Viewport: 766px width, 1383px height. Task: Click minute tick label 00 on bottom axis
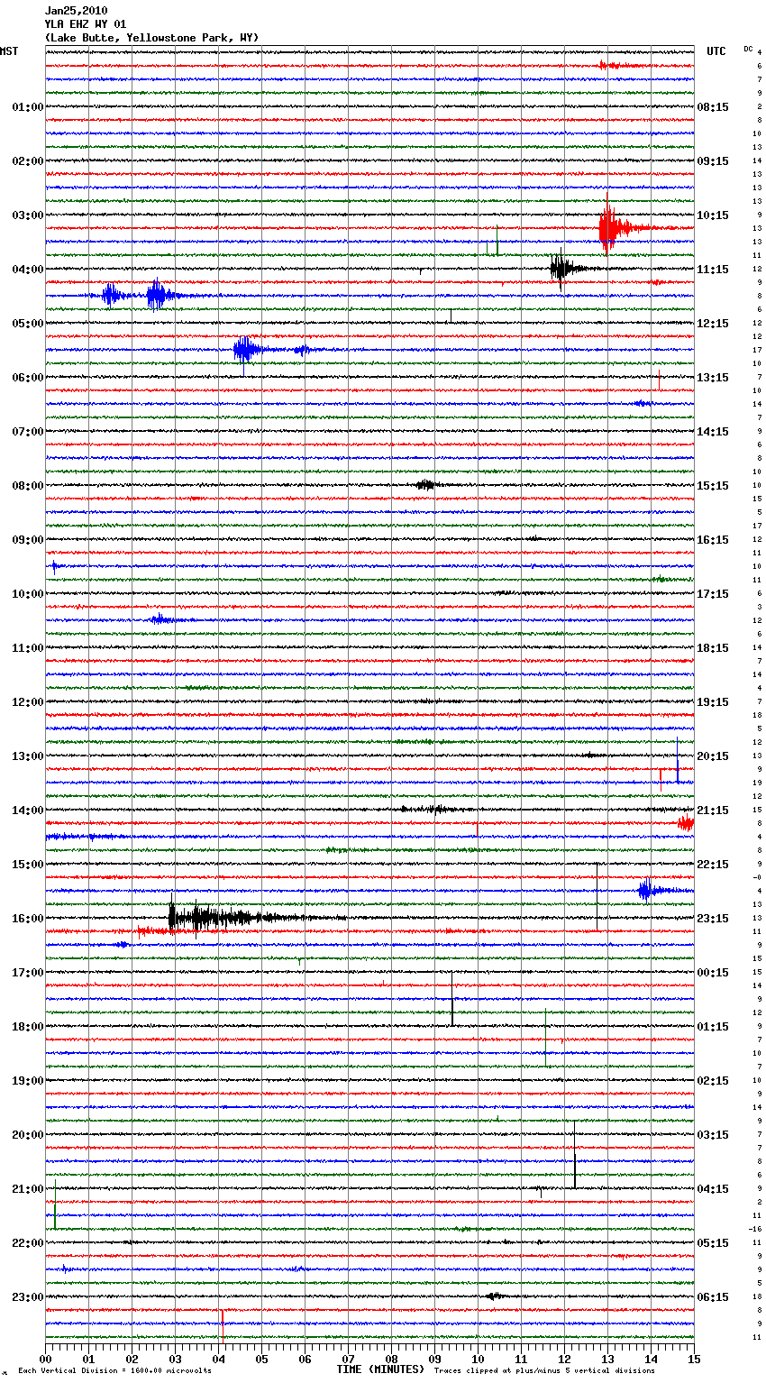45,1359
